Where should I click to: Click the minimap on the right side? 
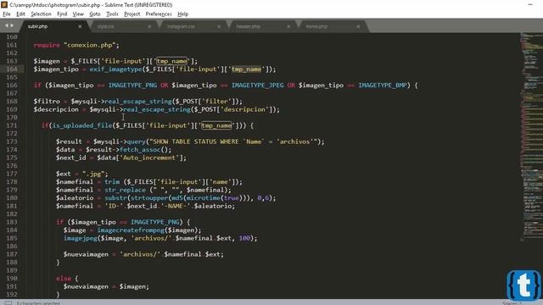[531, 138]
